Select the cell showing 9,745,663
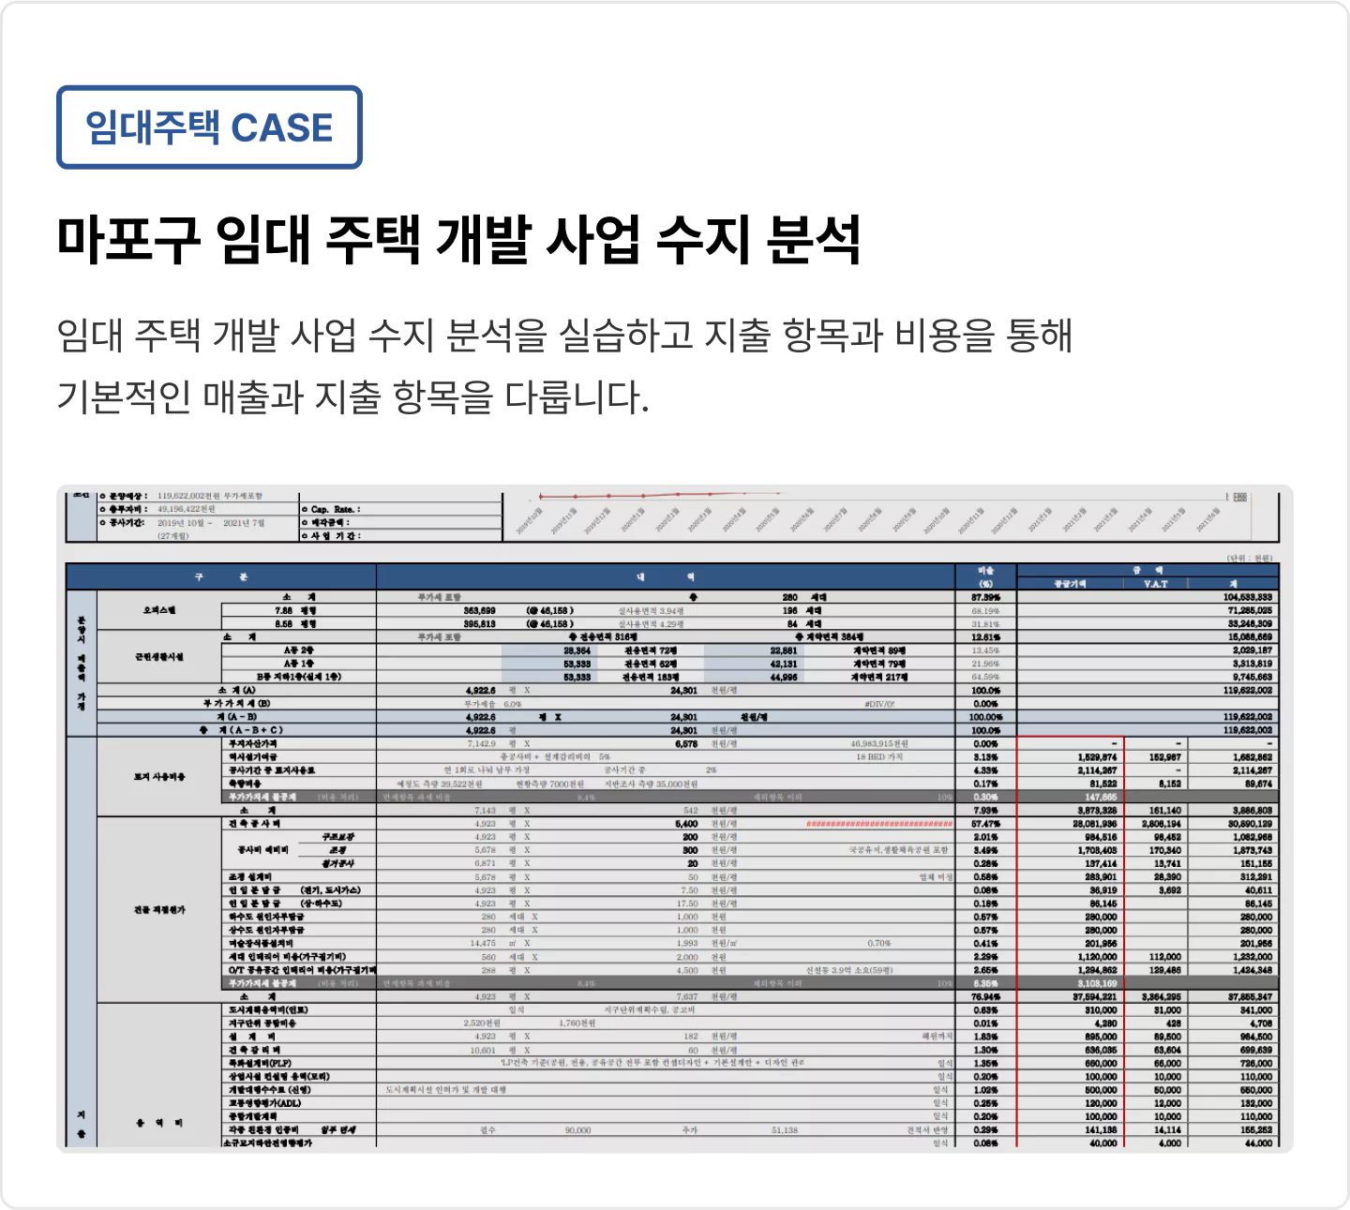 point(1253,677)
